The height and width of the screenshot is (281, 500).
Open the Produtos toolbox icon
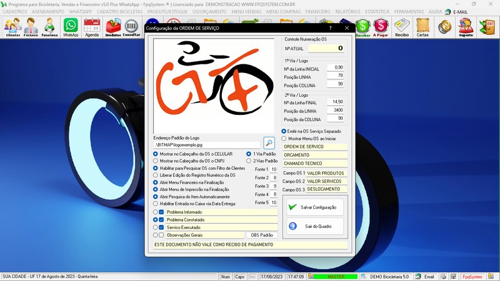pyautogui.click(x=113, y=27)
